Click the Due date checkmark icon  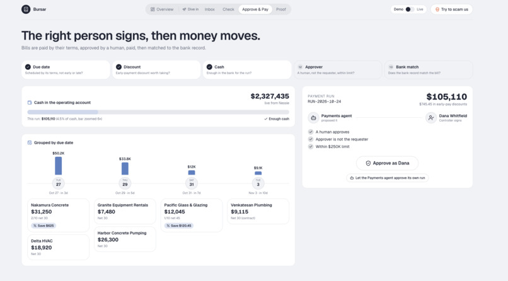pyautogui.click(x=28, y=67)
